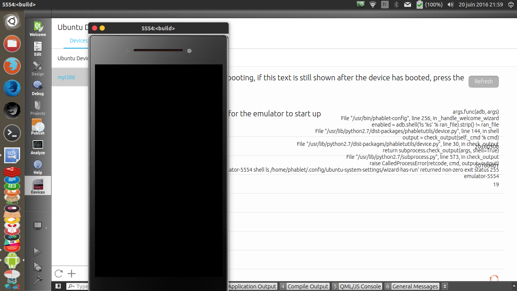Open the kit selector monitor icon
This screenshot has height=291, width=517.
[x=38, y=226]
